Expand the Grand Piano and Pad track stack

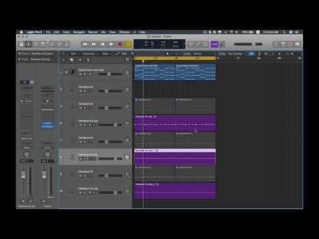(x=66, y=72)
